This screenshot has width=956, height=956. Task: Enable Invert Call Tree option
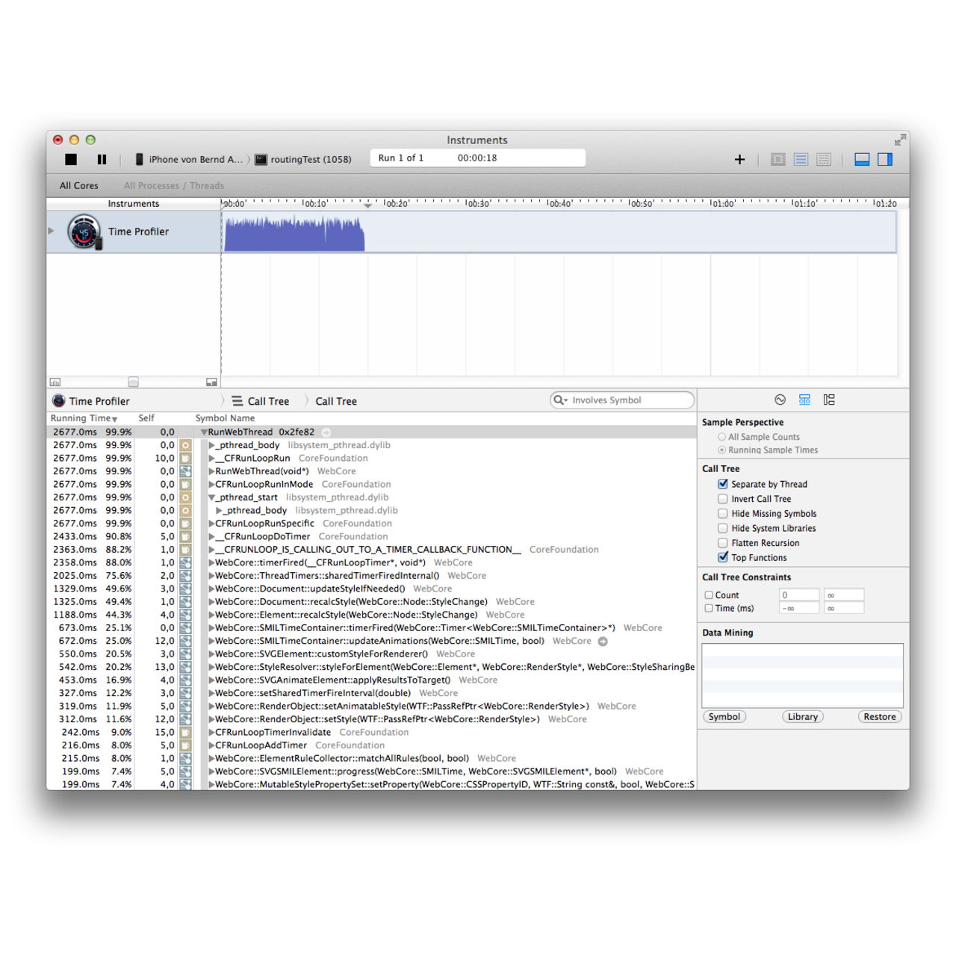pyautogui.click(x=723, y=499)
